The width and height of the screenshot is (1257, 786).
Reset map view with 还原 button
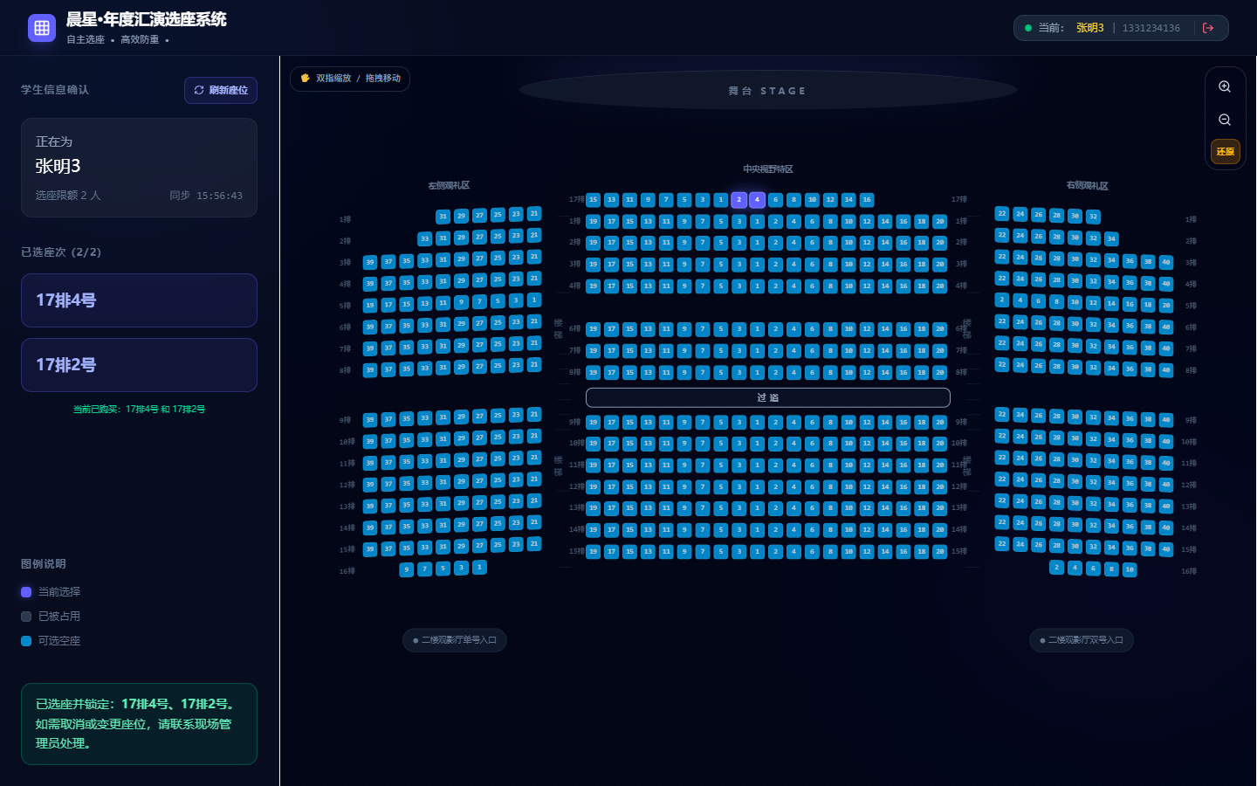(1225, 151)
